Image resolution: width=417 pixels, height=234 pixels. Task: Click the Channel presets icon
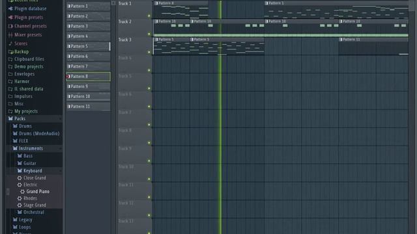pos(10,26)
